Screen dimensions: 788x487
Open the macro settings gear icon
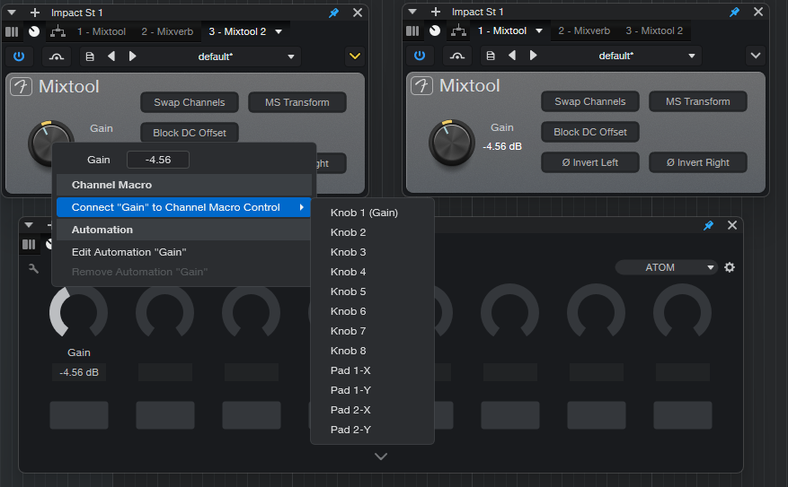[730, 267]
